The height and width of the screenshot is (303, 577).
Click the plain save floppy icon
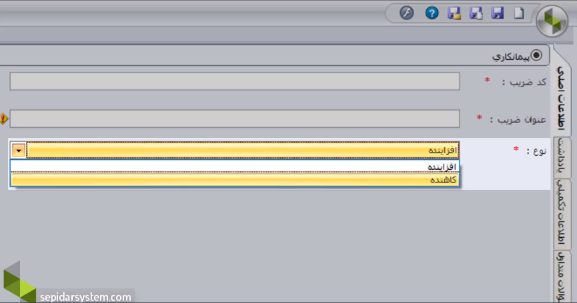pos(497,13)
